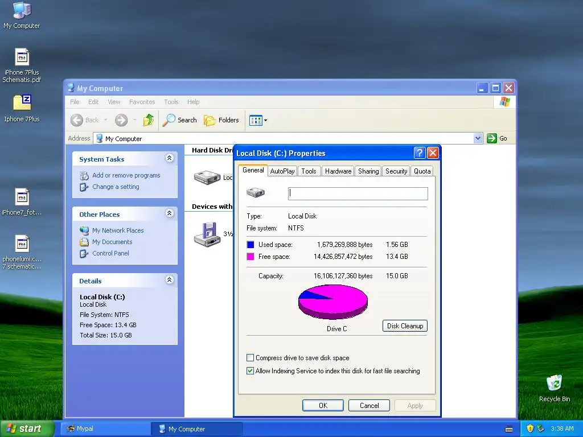The width and height of the screenshot is (583, 437).
Task: Click the My Documents folder icon
Action: pyautogui.click(x=84, y=242)
